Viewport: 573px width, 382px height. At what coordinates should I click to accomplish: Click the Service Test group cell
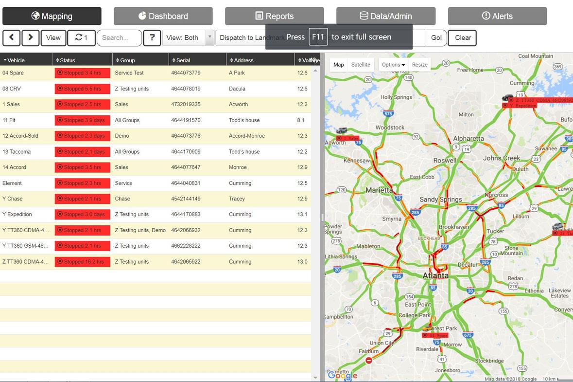[x=129, y=73]
